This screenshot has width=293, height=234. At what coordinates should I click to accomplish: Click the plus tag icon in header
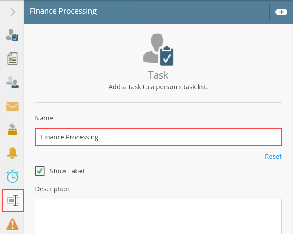281,12
